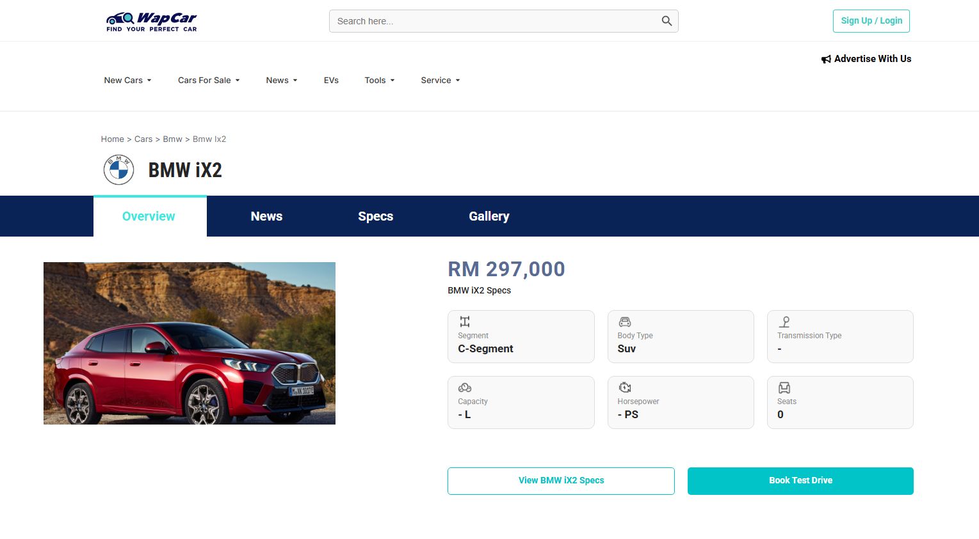The height and width of the screenshot is (539, 979).
Task: Expand the Tools dropdown
Action: [379, 80]
